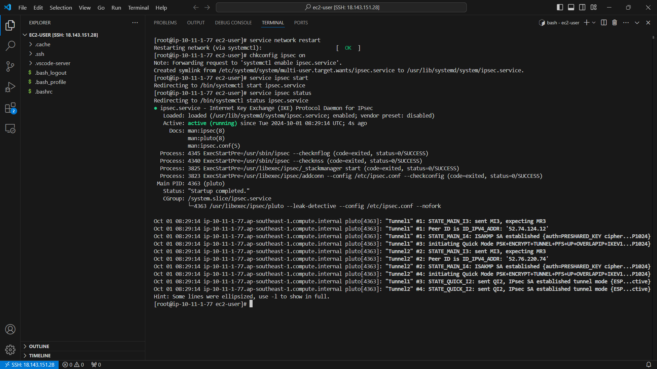Open the Edit menu
Image resolution: width=657 pixels, height=369 pixels.
(38, 8)
